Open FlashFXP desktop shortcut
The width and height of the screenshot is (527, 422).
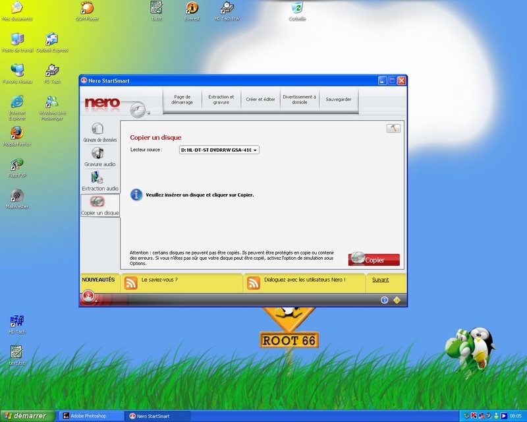tap(17, 168)
